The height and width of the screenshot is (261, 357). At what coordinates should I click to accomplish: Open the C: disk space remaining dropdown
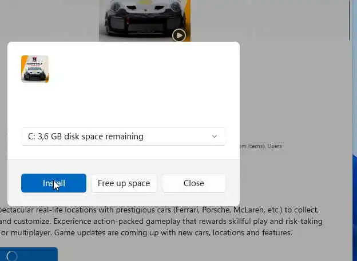[x=123, y=136]
